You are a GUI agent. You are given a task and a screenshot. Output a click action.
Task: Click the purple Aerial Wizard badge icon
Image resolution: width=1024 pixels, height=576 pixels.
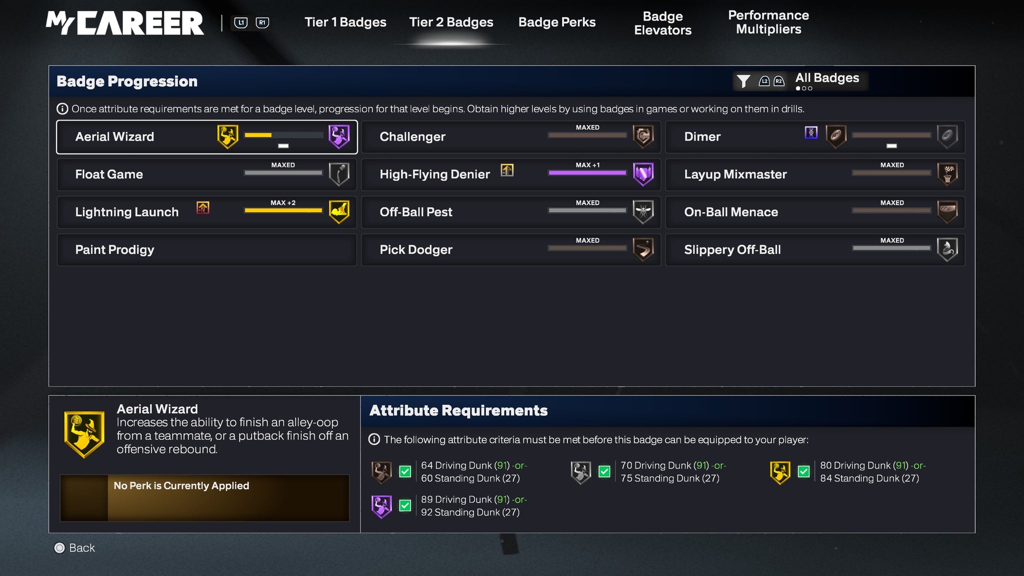(x=339, y=136)
